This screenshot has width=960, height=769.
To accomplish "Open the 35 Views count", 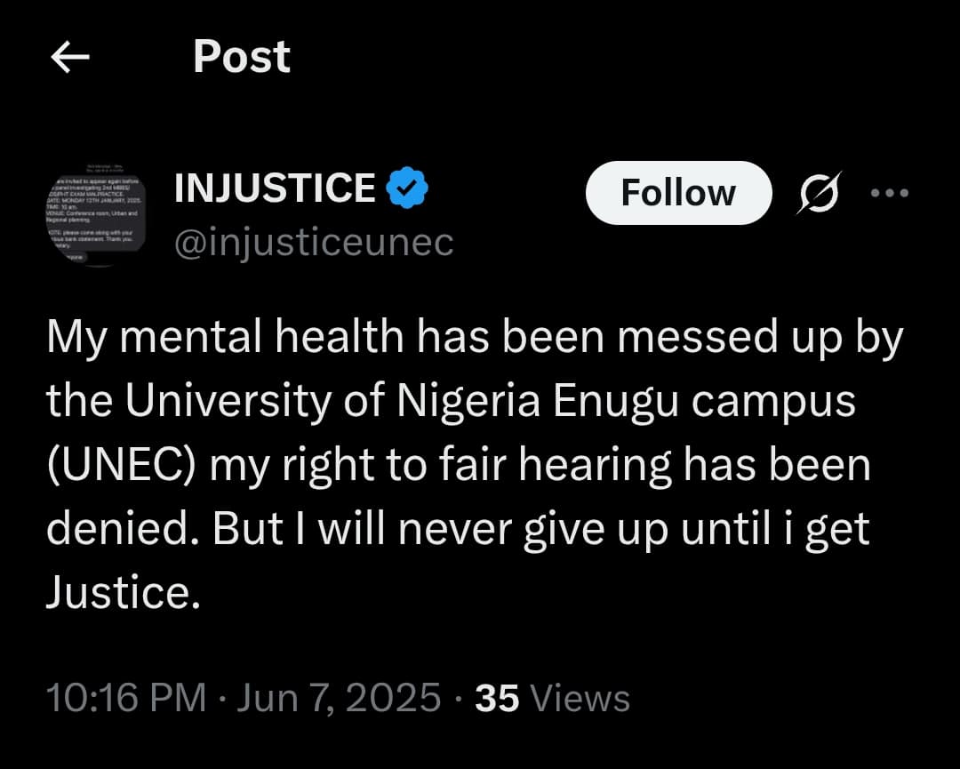I will coord(497,699).
